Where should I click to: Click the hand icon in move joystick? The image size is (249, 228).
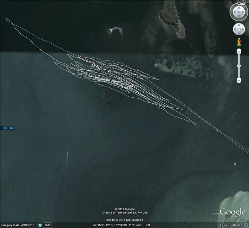[239, 29]
